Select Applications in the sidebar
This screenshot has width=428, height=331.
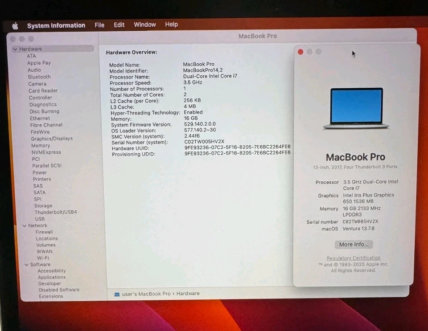pos(52,277)
